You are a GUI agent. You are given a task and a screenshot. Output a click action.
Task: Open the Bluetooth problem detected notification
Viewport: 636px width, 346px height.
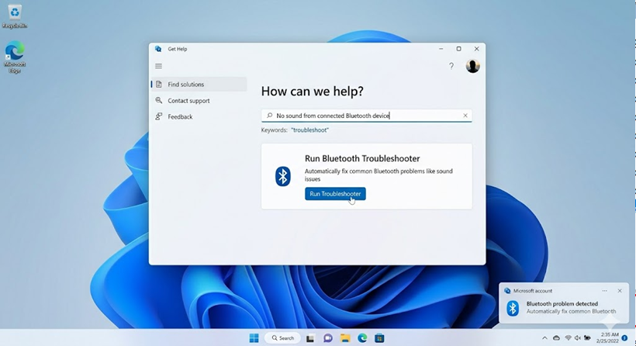coord(564,303)
